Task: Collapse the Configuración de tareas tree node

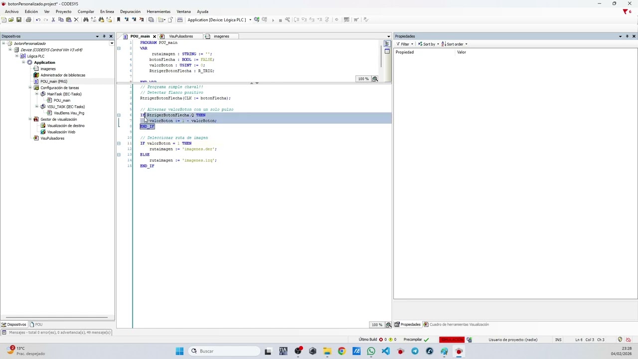Action: pyautogui.click(x=30, y=88)
